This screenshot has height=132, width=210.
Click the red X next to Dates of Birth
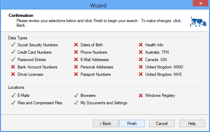pos(76,45)
